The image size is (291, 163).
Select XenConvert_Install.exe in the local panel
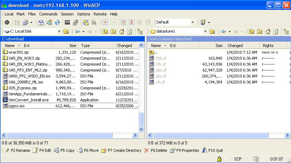click(x=70, y=100)
